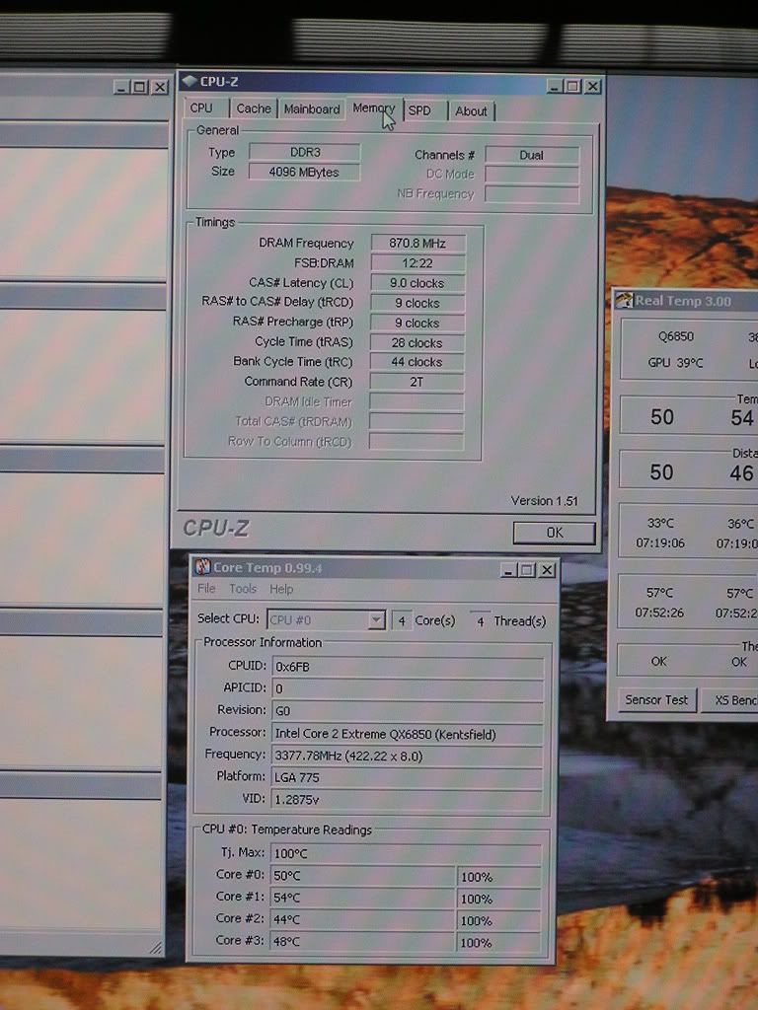758x1010 pixels.
Task: Click the Core Temp title bar icon
Action: 202,567
